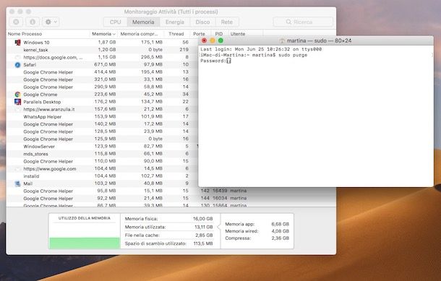Select the Safari process icon

pos(17,65)
